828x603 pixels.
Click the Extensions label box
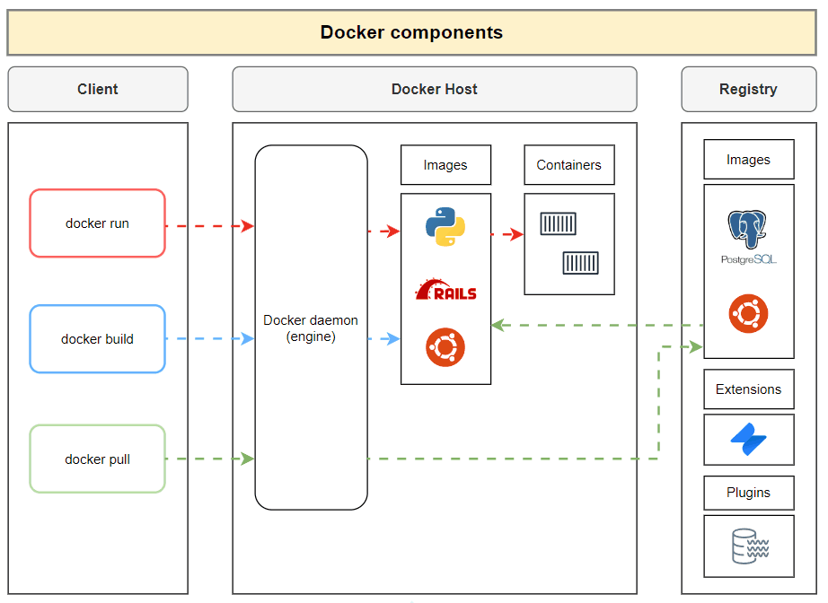click(749, 389)
